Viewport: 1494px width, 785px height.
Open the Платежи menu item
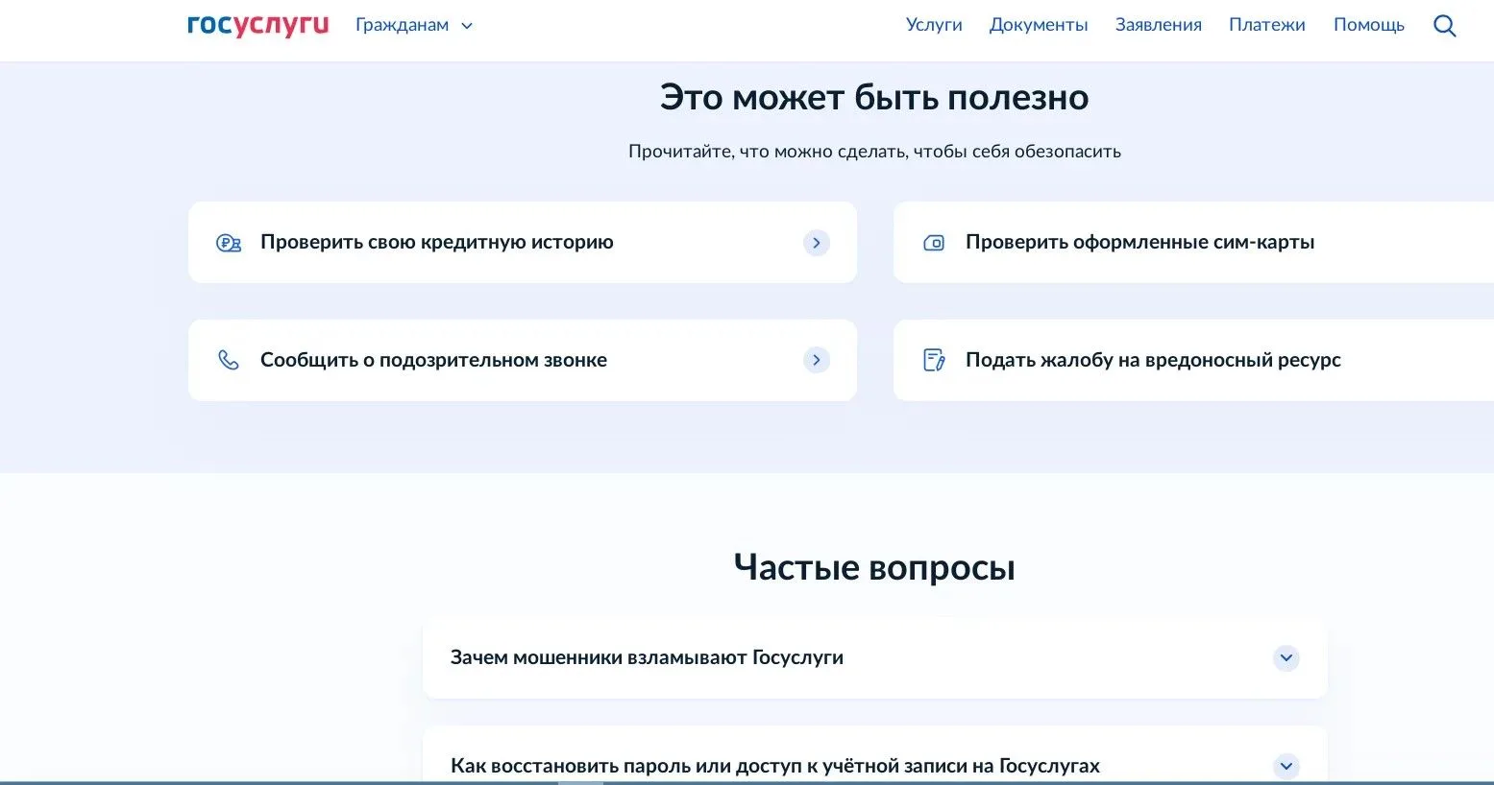[x=1267, y=25]
